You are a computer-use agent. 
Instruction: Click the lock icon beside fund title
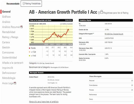point(101,12)
